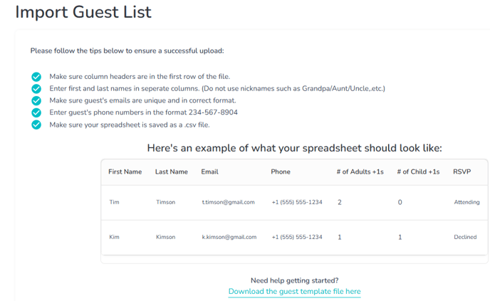Click the Email column header

[209, 171]
